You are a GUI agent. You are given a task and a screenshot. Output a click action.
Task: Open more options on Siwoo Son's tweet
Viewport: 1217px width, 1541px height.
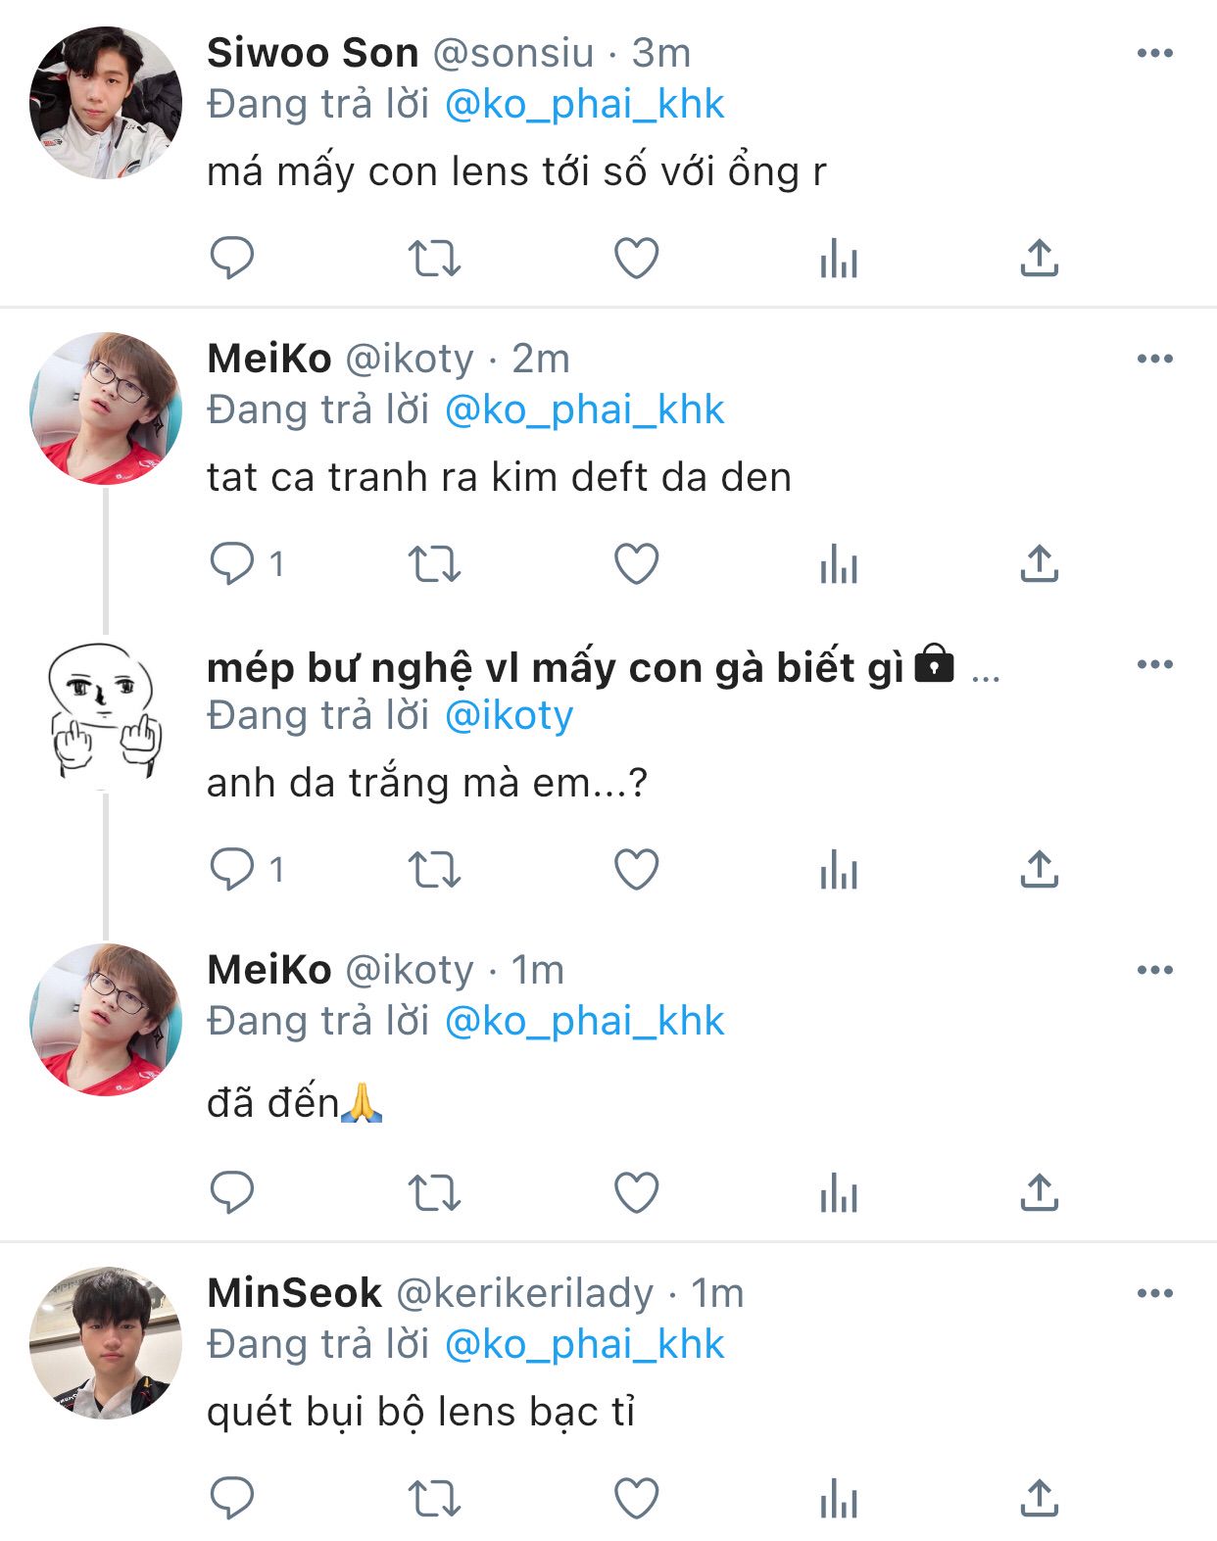point(1154,53)
